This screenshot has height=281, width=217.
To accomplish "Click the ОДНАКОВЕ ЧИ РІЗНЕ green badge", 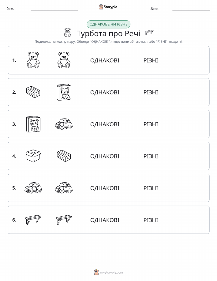I will click(108, 24).
